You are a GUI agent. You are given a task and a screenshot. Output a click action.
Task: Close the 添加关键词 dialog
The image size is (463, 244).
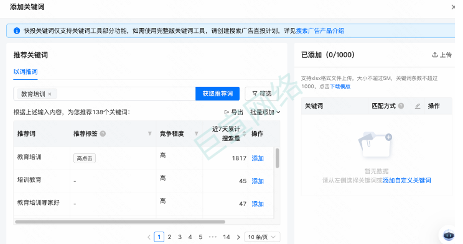pyautogui.click(x=454, y=7)
